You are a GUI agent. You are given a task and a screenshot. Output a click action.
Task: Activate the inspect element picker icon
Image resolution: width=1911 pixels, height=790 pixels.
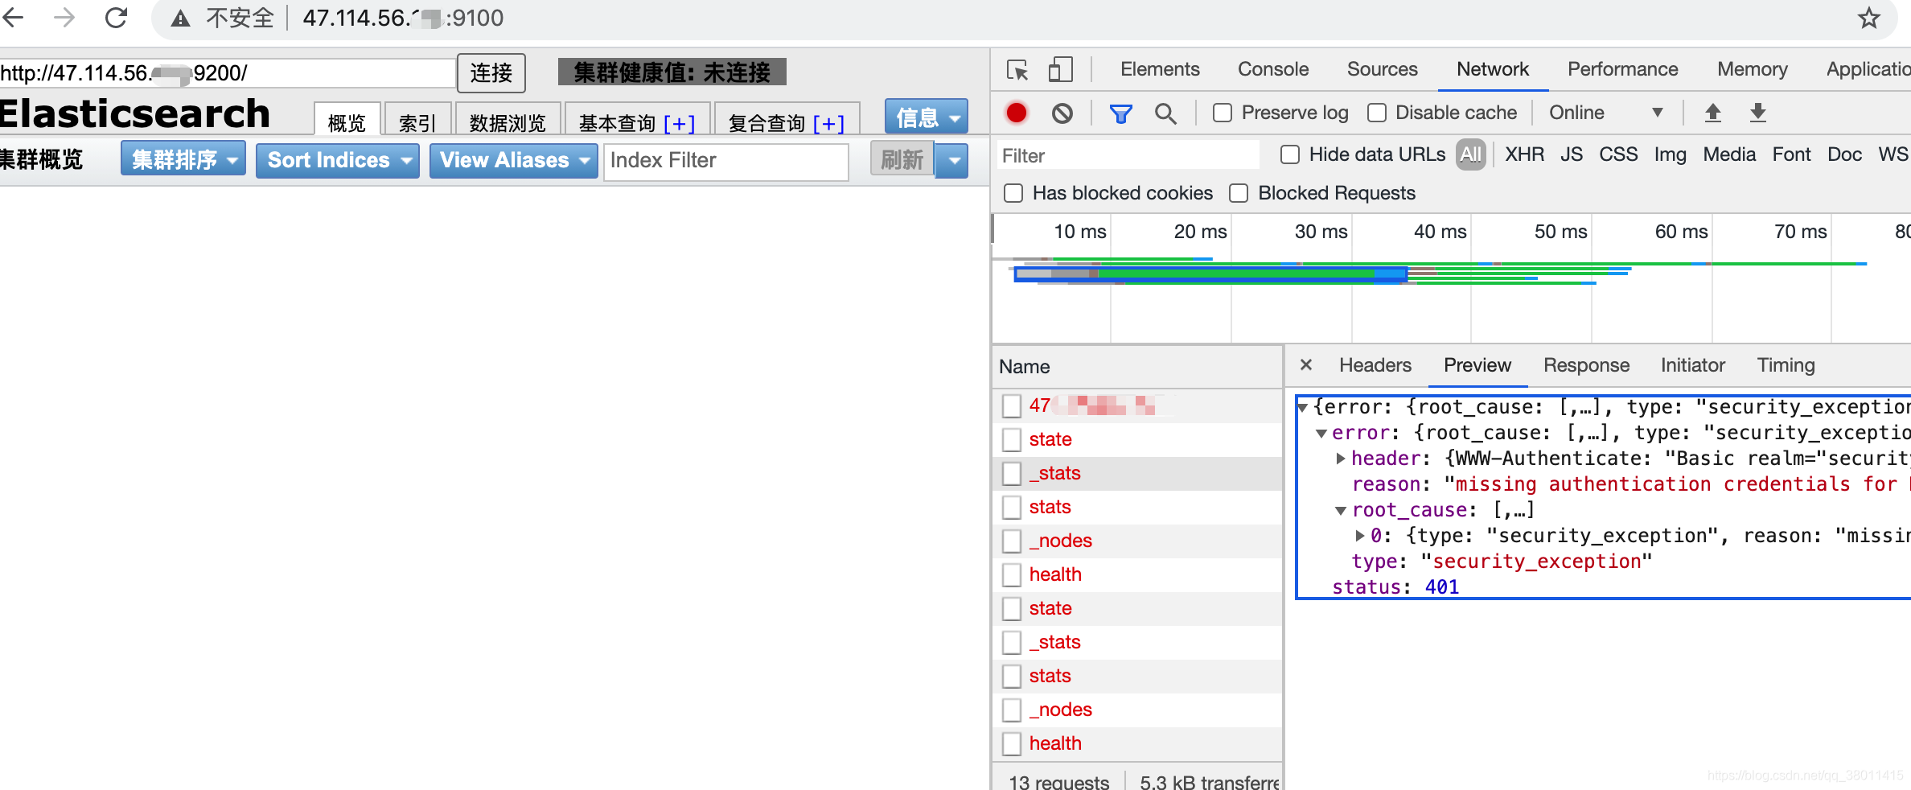[x=1017, y=70]
